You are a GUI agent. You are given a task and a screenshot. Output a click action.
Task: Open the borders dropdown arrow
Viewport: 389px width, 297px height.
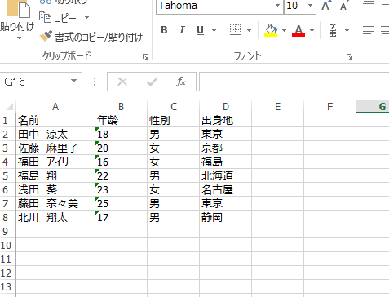[249, 30]
